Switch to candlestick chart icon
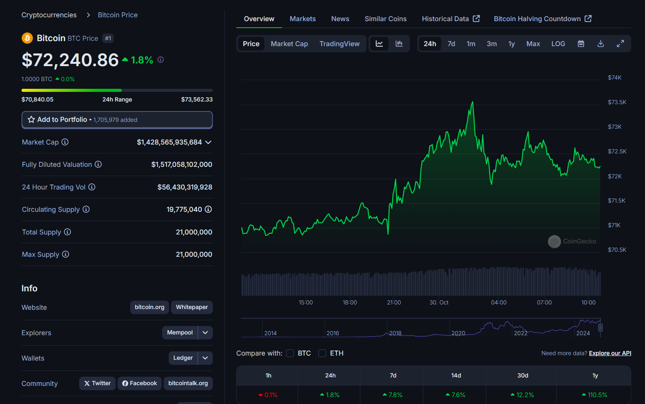The height and width of the screenshot is (404, 645). click(x=399, y=44)
